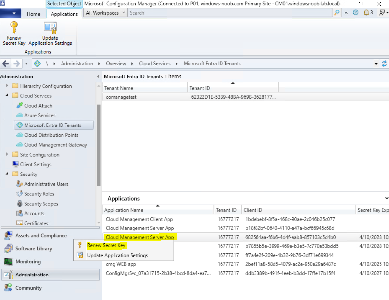Sort by the Secret Key Exp column header
389x300 pixels.
point(372,210)
